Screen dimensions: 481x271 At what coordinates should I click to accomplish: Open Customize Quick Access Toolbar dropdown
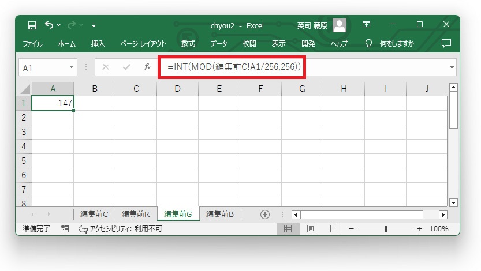pyautogui.click(x=94, y=25)
